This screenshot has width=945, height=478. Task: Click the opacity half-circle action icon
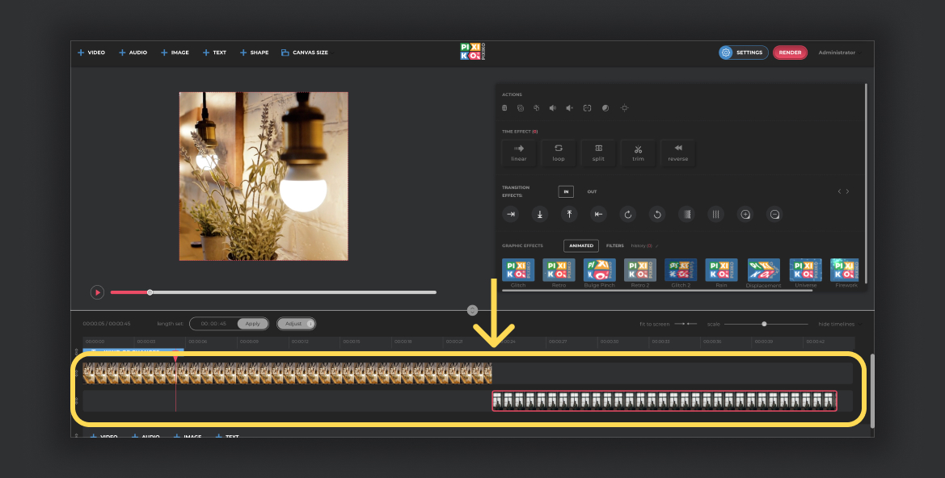point(605,108)
